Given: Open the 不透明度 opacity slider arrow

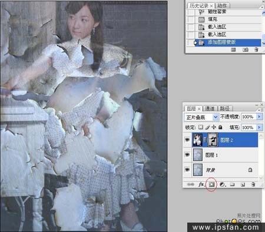Looking at the screenshot, I should [x=259, y=117].
